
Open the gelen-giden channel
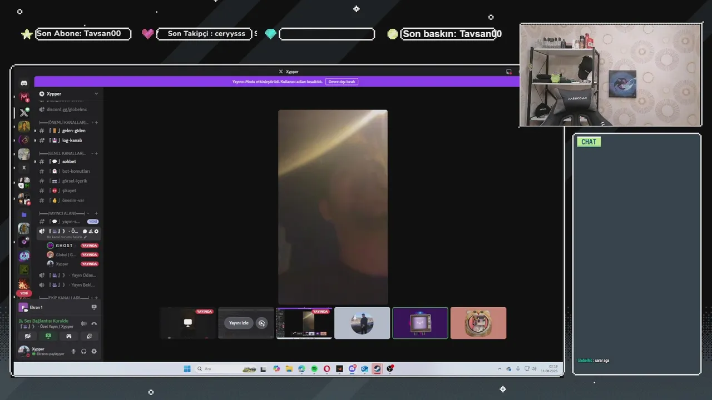pyautogui.click(x=68, y=131)
